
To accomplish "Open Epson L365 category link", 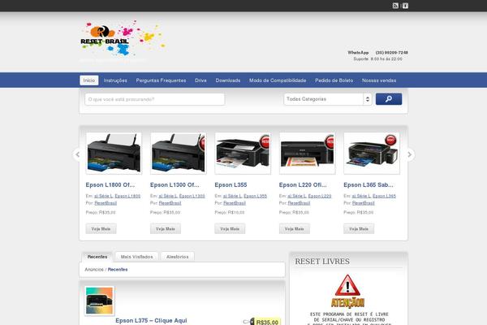I will tap(384, 196).
